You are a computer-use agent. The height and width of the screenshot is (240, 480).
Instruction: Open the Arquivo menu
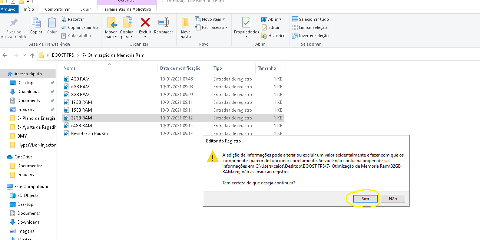(8, 9)
